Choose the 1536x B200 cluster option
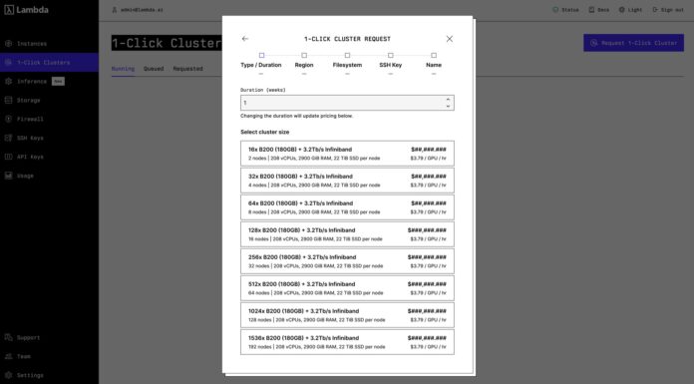Viewport: 694px width, 384px height. pos(347,342)
